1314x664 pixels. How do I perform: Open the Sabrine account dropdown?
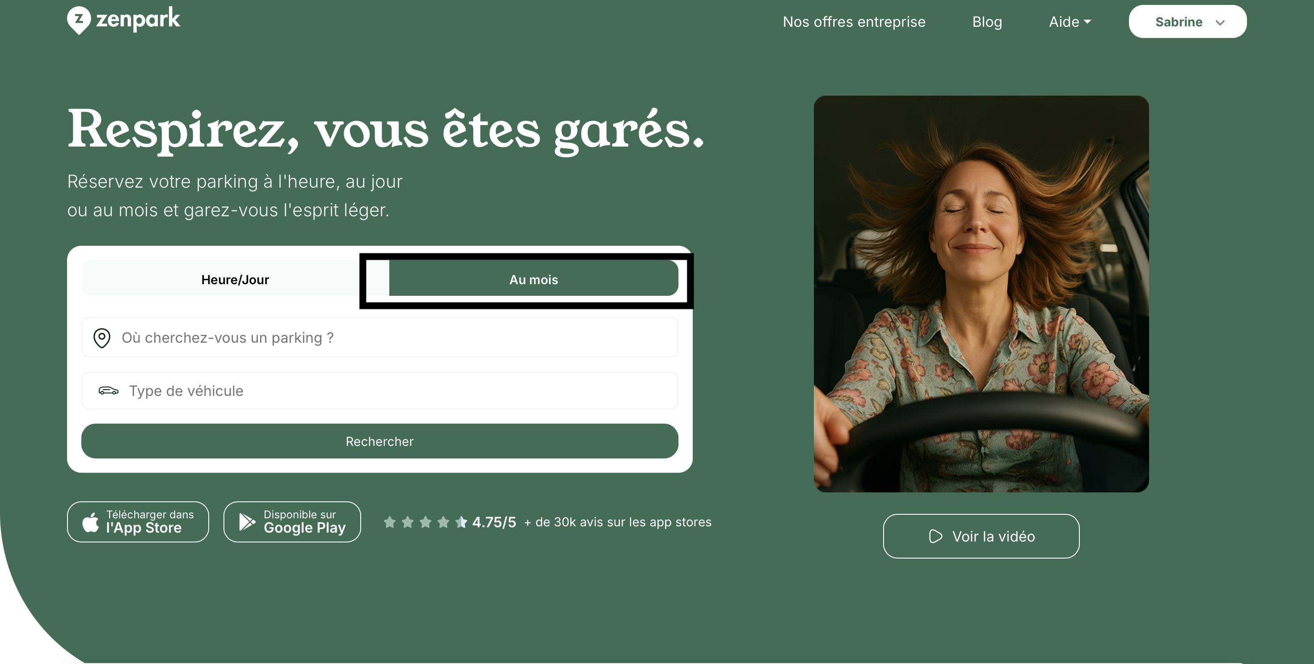pos(1188,22)
